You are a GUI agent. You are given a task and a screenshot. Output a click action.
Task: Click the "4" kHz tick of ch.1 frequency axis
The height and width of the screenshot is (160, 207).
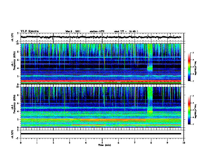click(x=18, y=68)
